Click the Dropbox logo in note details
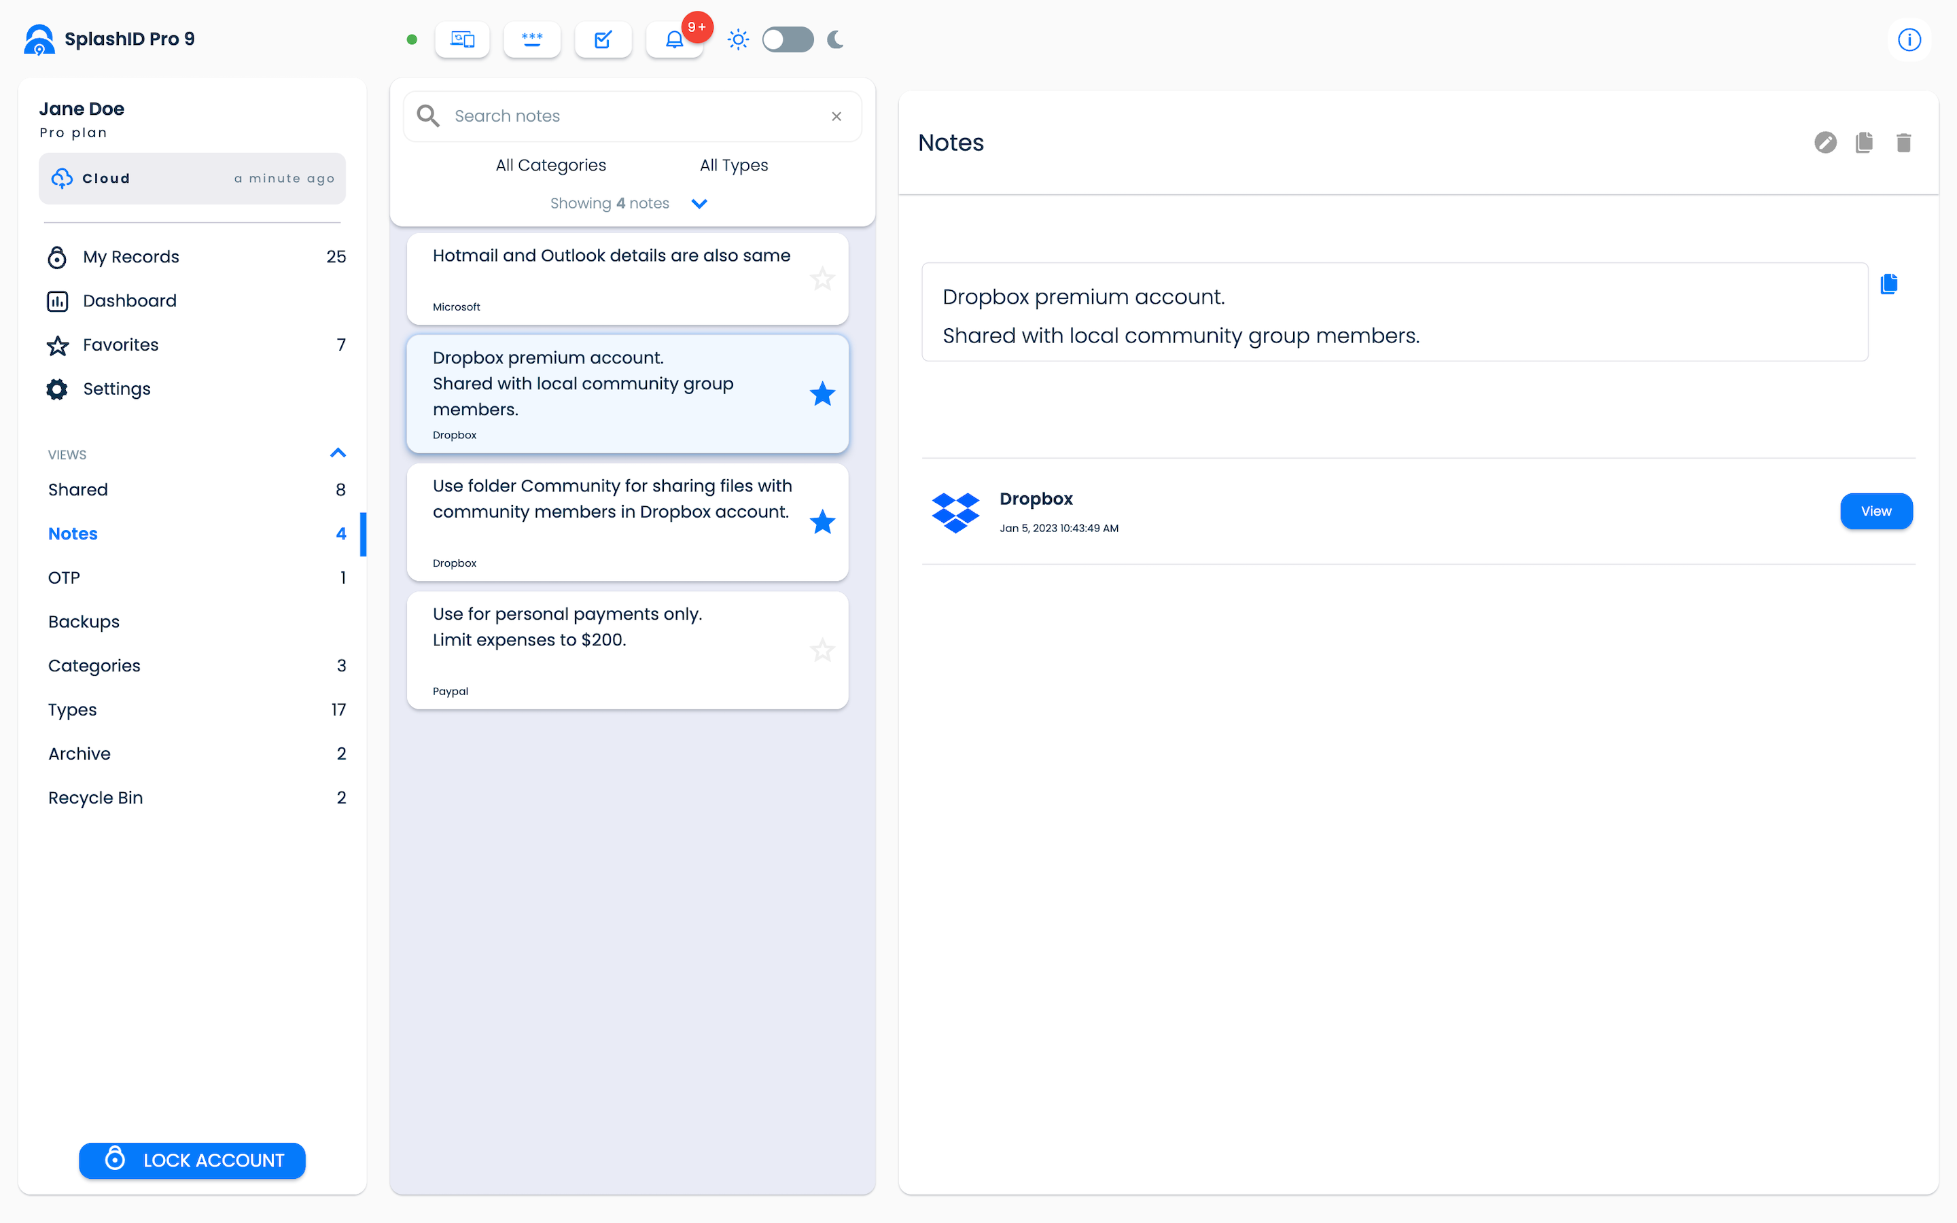This screenshot has width=1957, height=1223. click(956, 512)
